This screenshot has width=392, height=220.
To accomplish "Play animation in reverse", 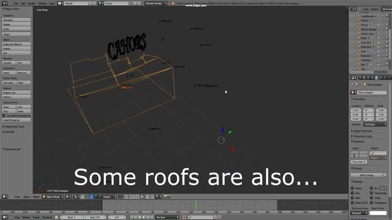I will click(140, 218).
